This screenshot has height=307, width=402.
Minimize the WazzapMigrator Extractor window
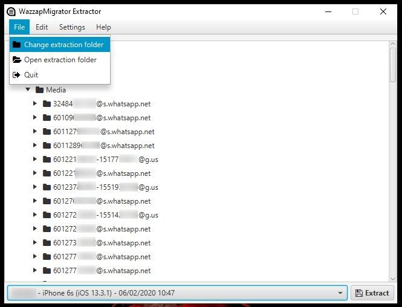pyautogui.click(x=328, y=11)
